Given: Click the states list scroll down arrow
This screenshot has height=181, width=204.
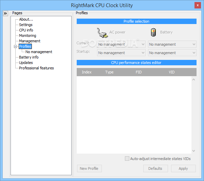Looking at the screenshot, I should click(x=194, y=151).
